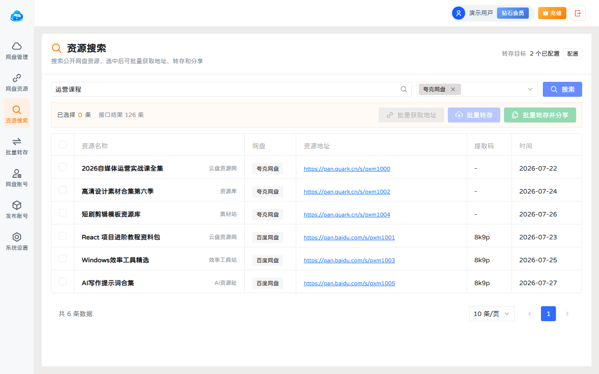Click the 夸克网盘 tag in pxm1000 row
The height and width of the screenshot is (374, 599).
point(268,169)
